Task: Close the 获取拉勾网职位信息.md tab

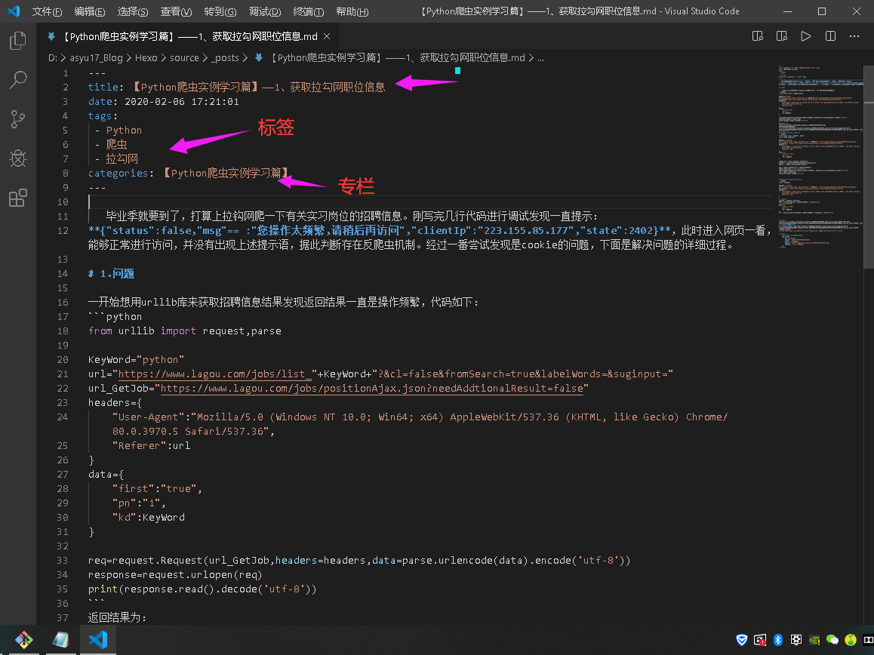Action: (x=328, y=36)
